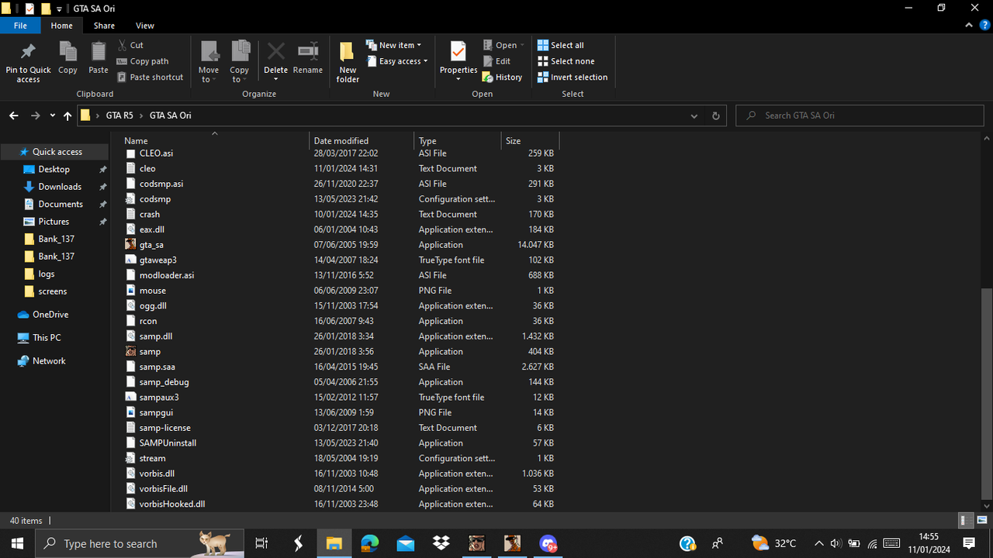
Task: Open the Mail app from the taskbar
Action: point(405,543)
